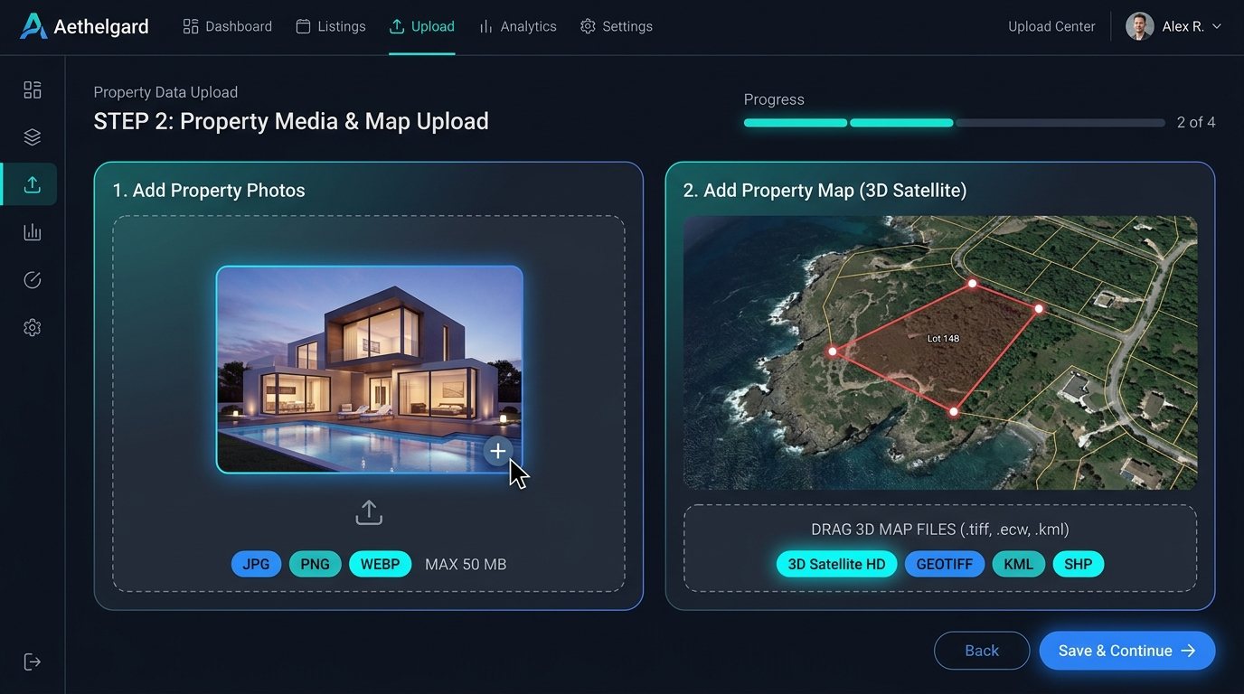Select the GEOTIFF format chip
Viewport: 1244px width, 694px height.
(x=945, y=564)
